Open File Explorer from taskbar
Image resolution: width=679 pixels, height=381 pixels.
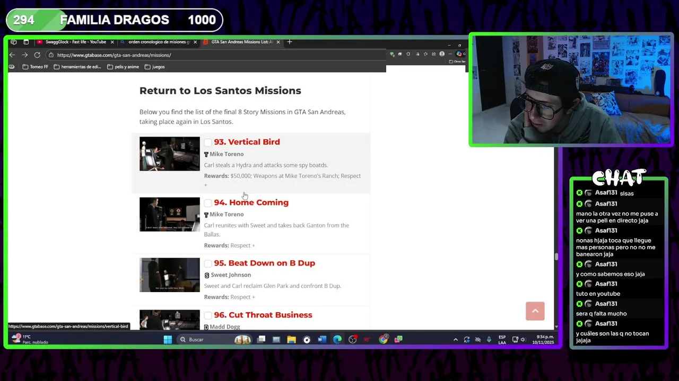tap(291, 339)
